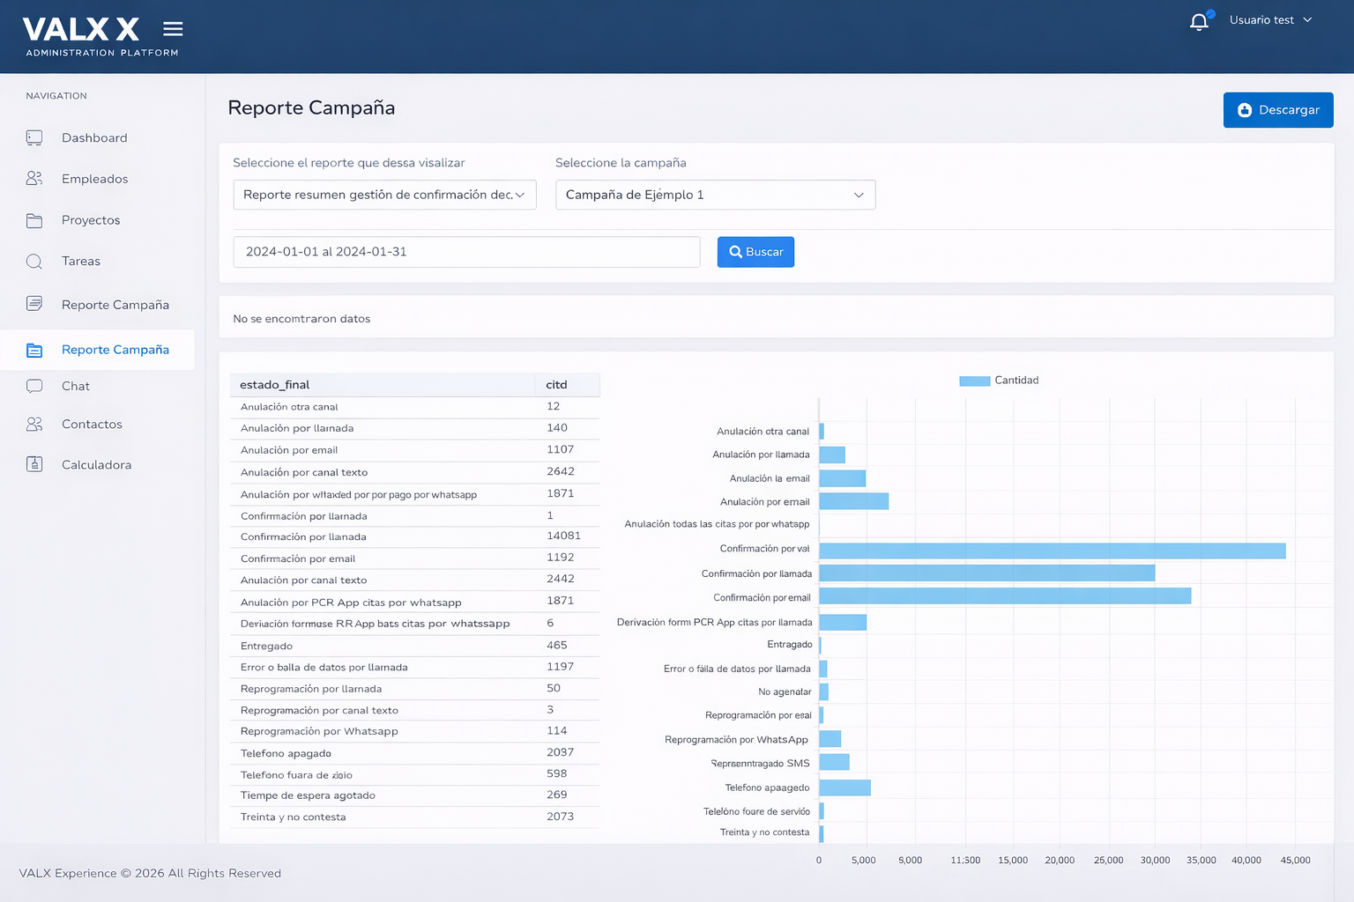The width and height of the screenshot is (1354, 902).
Task: Click the hamburger menu icon
Action: pos(173,29)
